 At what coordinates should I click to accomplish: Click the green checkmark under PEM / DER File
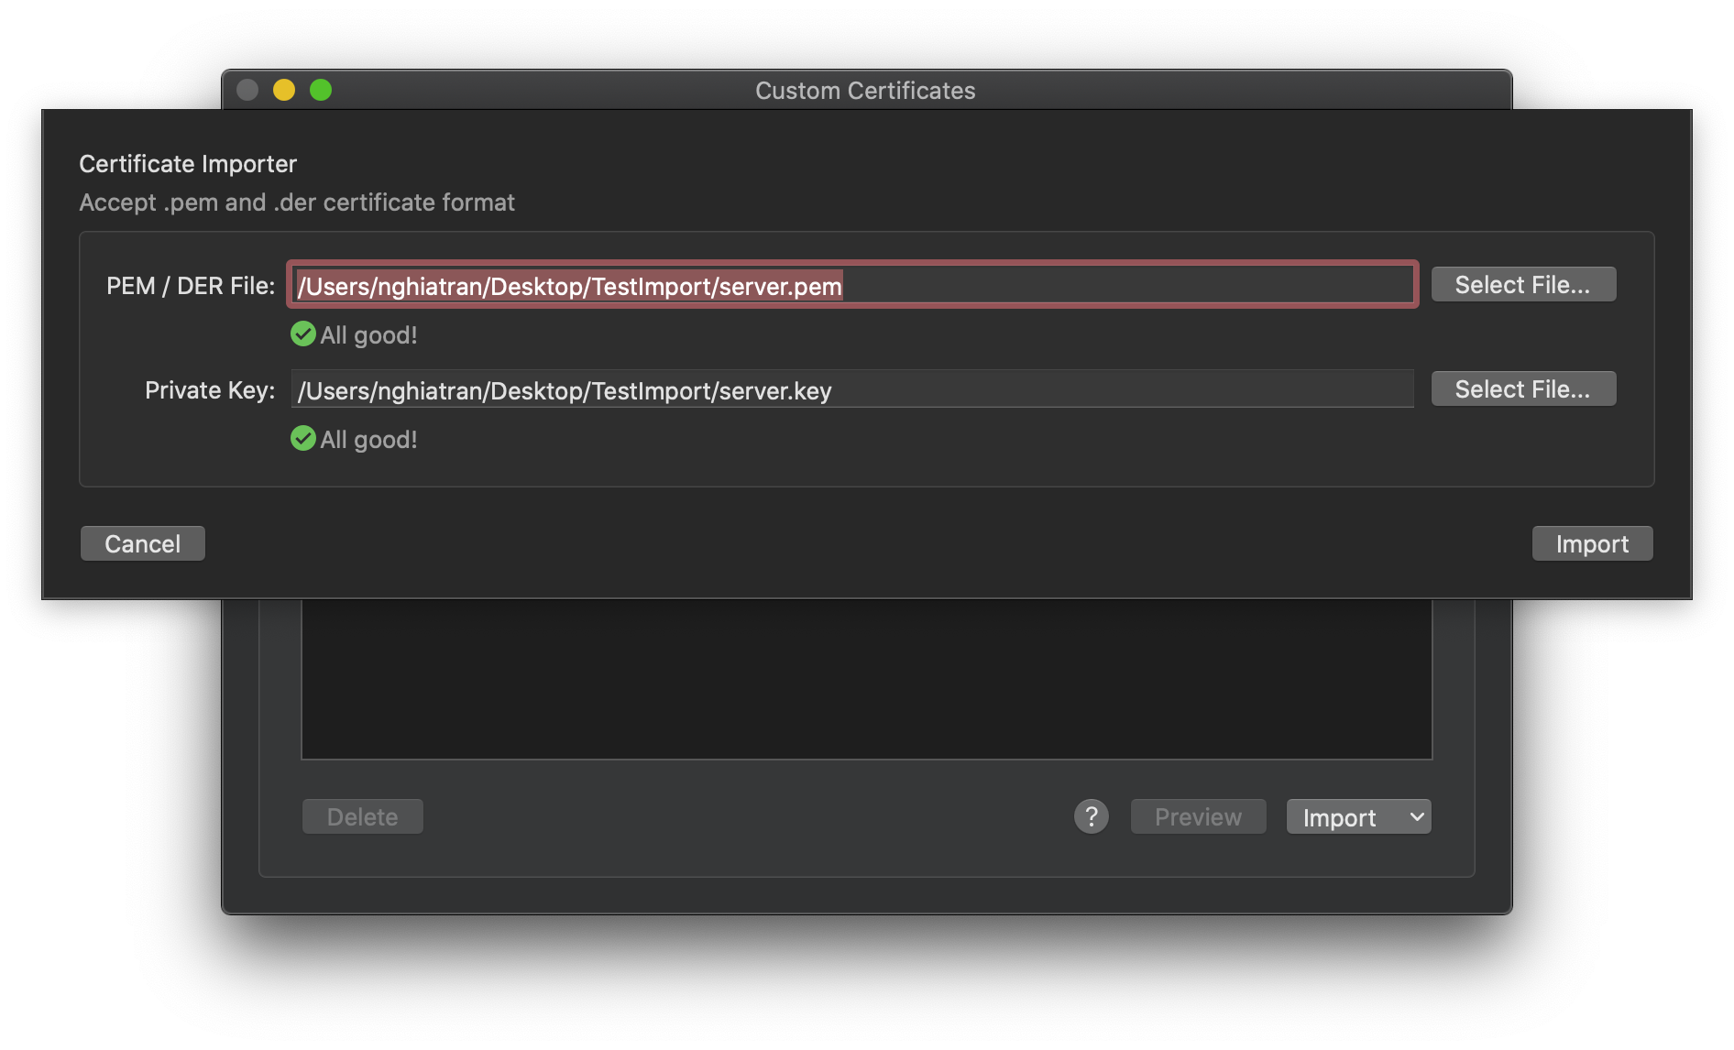[303, 334]
